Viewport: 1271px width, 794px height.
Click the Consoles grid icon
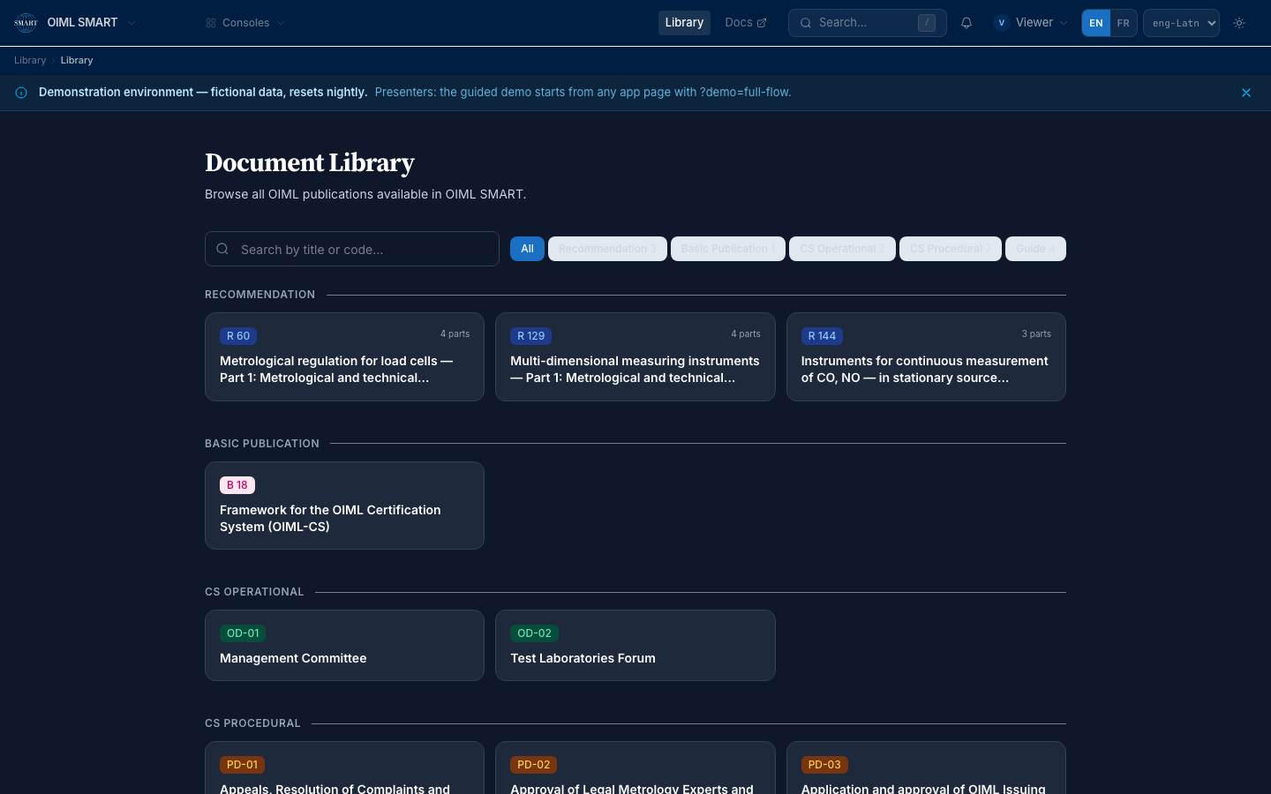(211, 23)
